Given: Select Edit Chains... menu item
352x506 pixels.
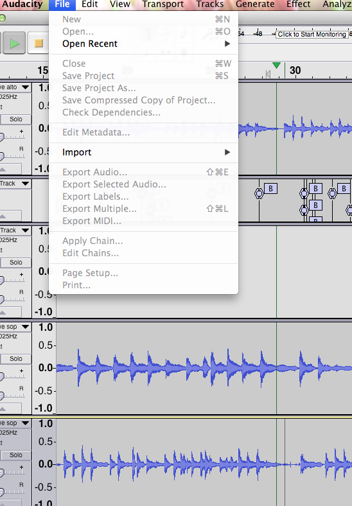Looking at the screenshot, I should point(143,253).
